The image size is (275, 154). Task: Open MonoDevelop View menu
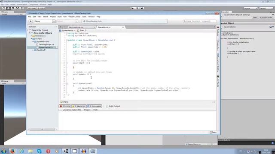pyautogui.click(x=40, y=17)
